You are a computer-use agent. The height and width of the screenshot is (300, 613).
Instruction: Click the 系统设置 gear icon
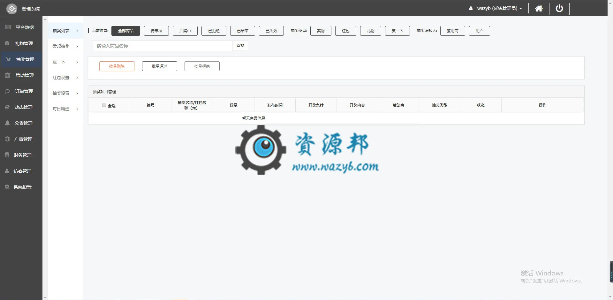[7, 187]
